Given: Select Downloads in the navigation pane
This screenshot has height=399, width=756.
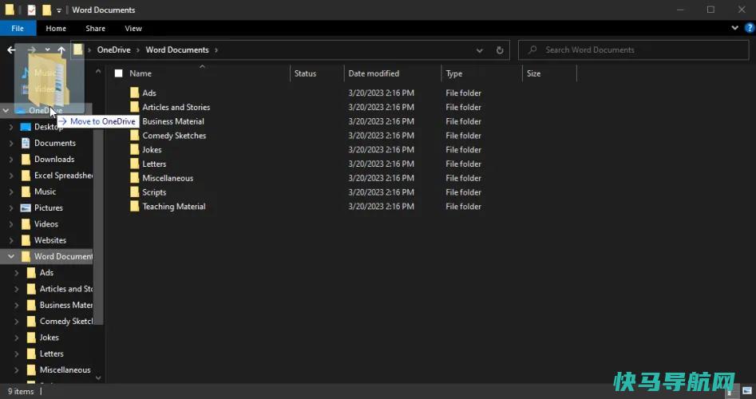Looking at the screenshot, I should click(54, 159).
